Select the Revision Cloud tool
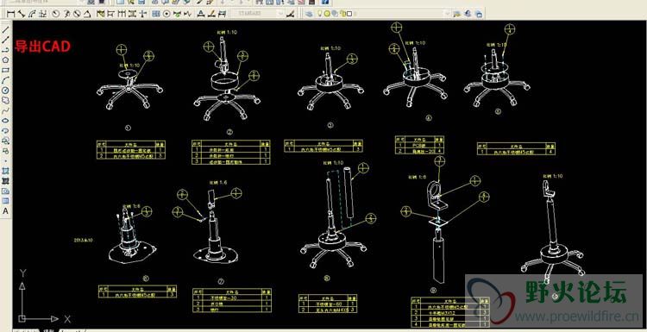 6,100
